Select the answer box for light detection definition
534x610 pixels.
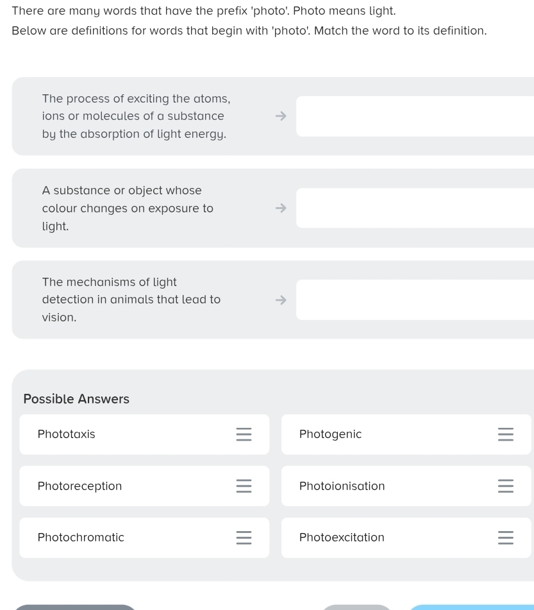click(415, 300)
